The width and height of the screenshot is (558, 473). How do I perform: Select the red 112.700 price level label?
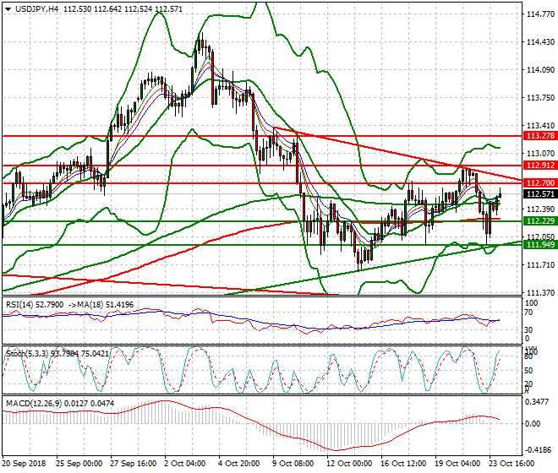(540, 183)
